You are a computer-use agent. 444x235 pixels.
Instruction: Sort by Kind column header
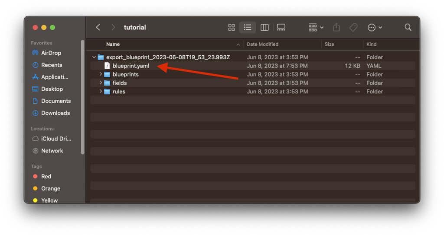click(x=371, y=44)
